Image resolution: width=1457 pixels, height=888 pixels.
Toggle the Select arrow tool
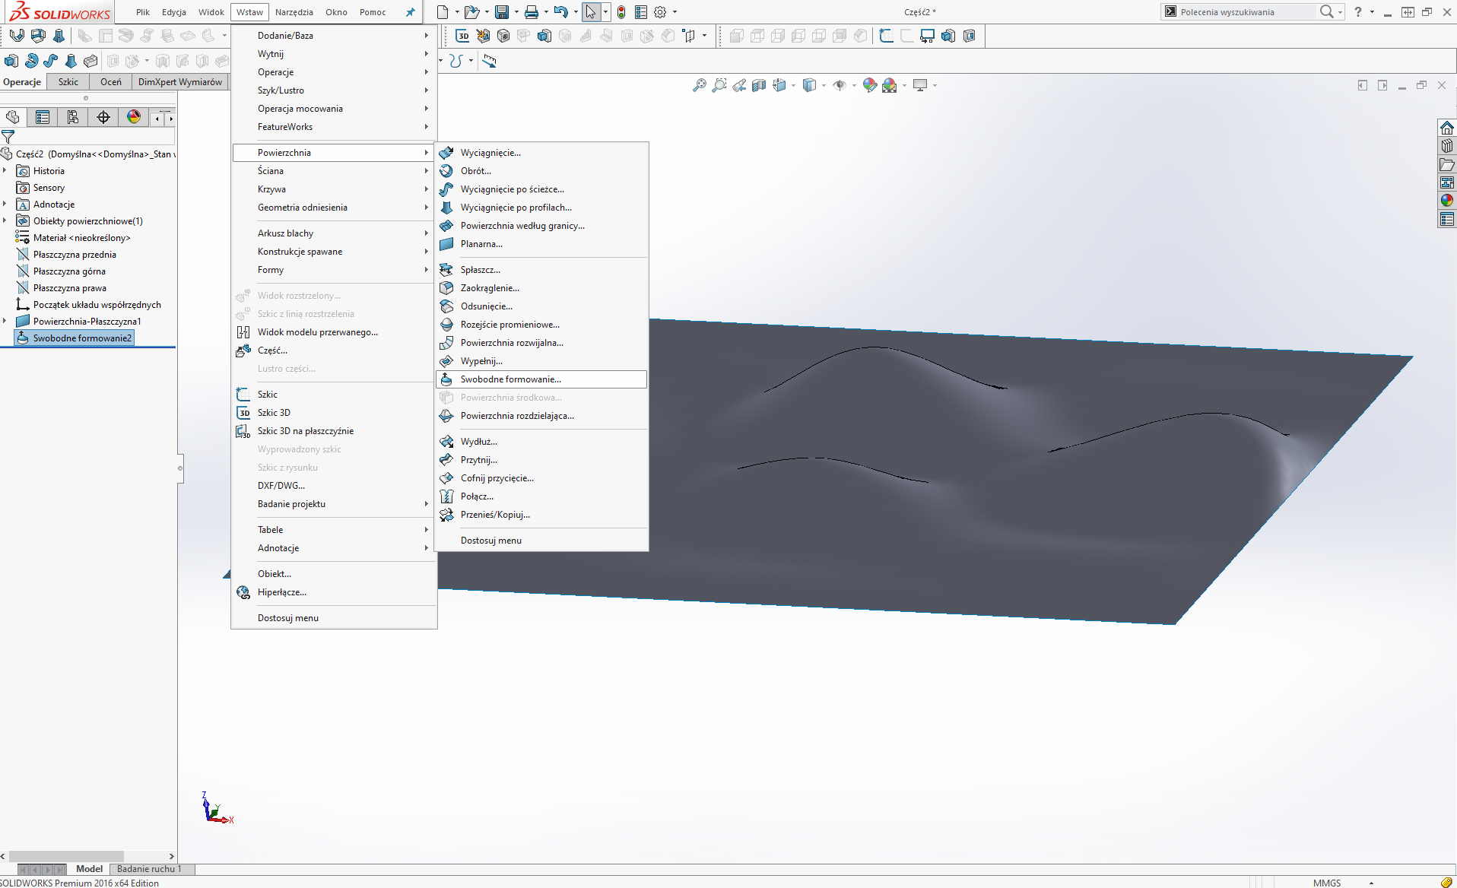coord(591,12)
